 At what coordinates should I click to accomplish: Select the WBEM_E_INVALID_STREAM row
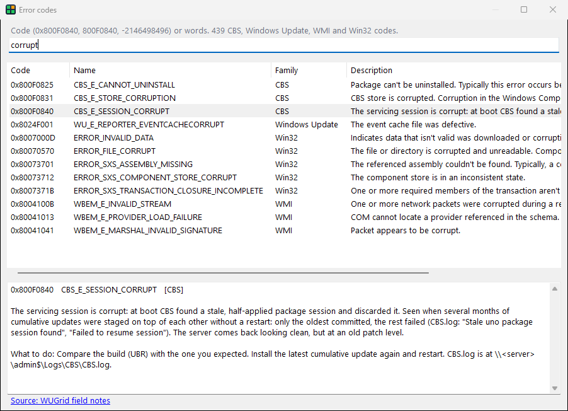pyautogui.click(x=284, y=204)
